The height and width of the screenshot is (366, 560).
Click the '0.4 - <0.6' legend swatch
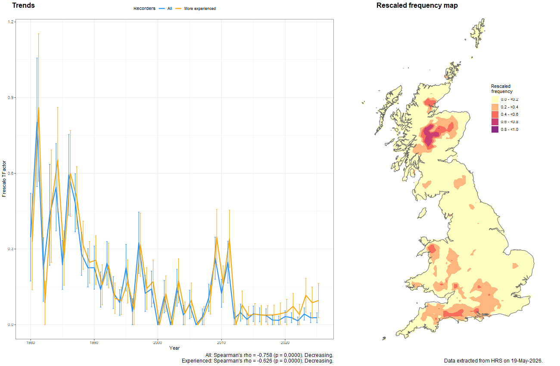495,115
